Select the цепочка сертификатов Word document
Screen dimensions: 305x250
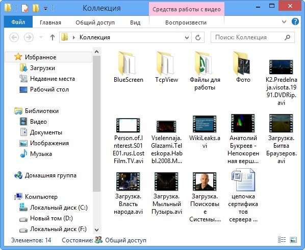pyautogui.click(x=243, y=195)
